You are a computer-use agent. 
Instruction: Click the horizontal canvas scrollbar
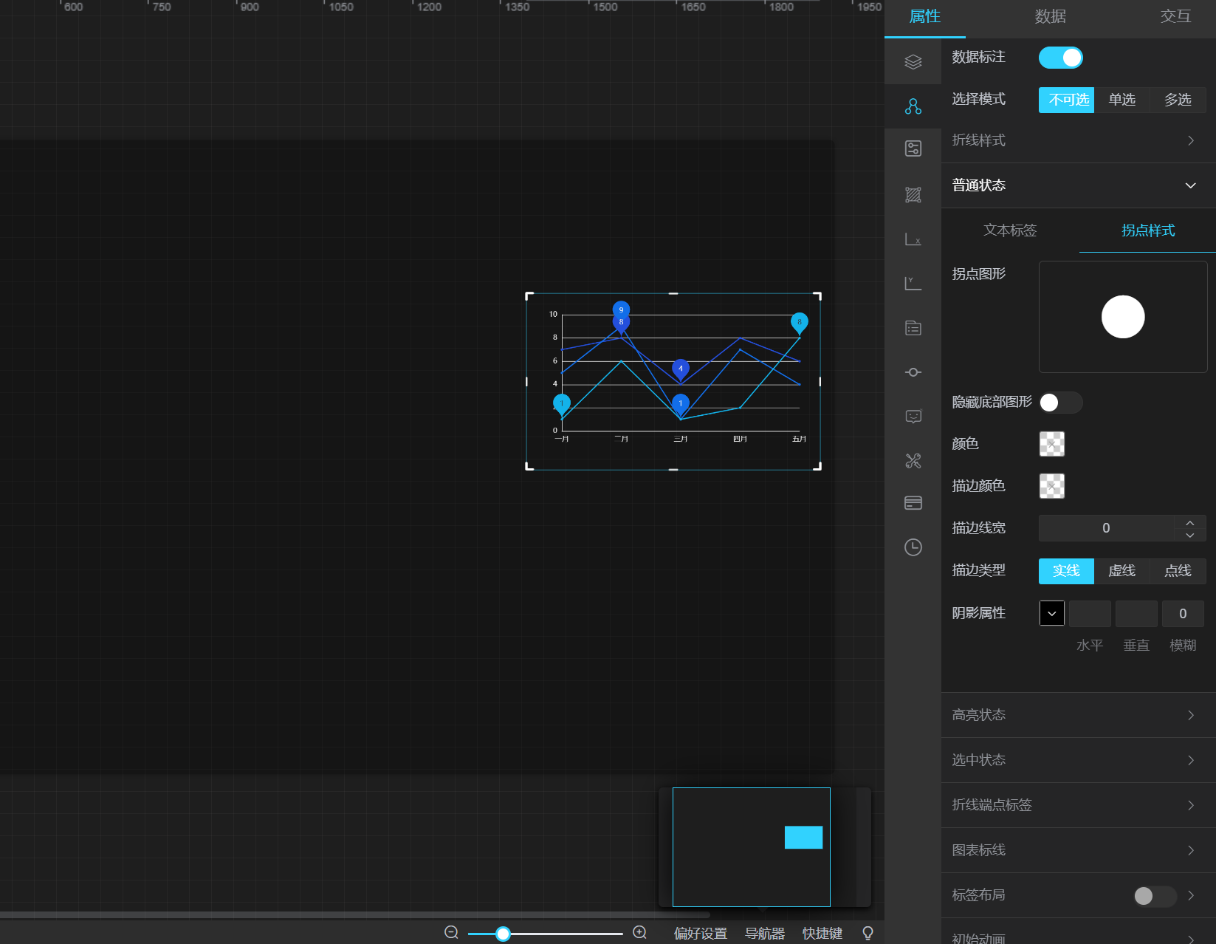point(354,914)
